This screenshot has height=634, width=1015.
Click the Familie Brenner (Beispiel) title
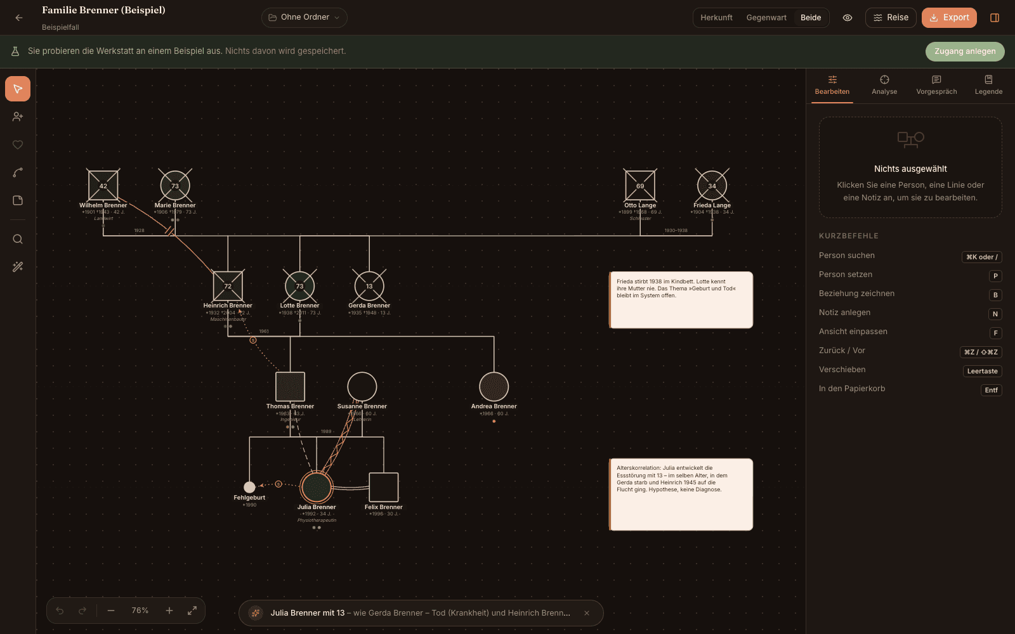click(x=103, y=10)
